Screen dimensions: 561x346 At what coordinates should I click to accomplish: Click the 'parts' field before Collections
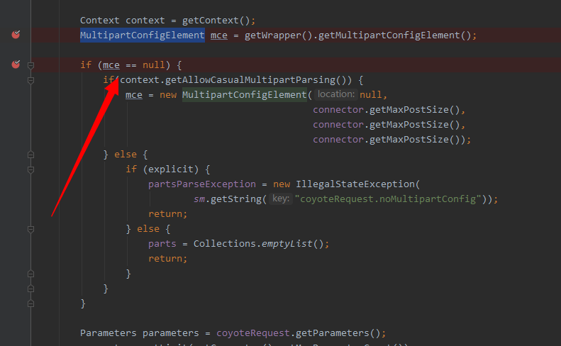[x=162, y=244]
